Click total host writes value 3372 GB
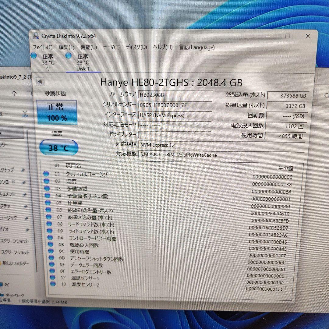 click(x=288, y=106)
